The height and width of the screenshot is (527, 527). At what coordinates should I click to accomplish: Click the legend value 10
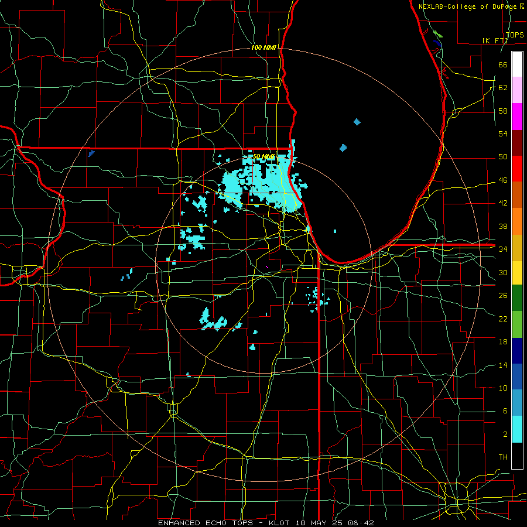click(x=503, y=388)
